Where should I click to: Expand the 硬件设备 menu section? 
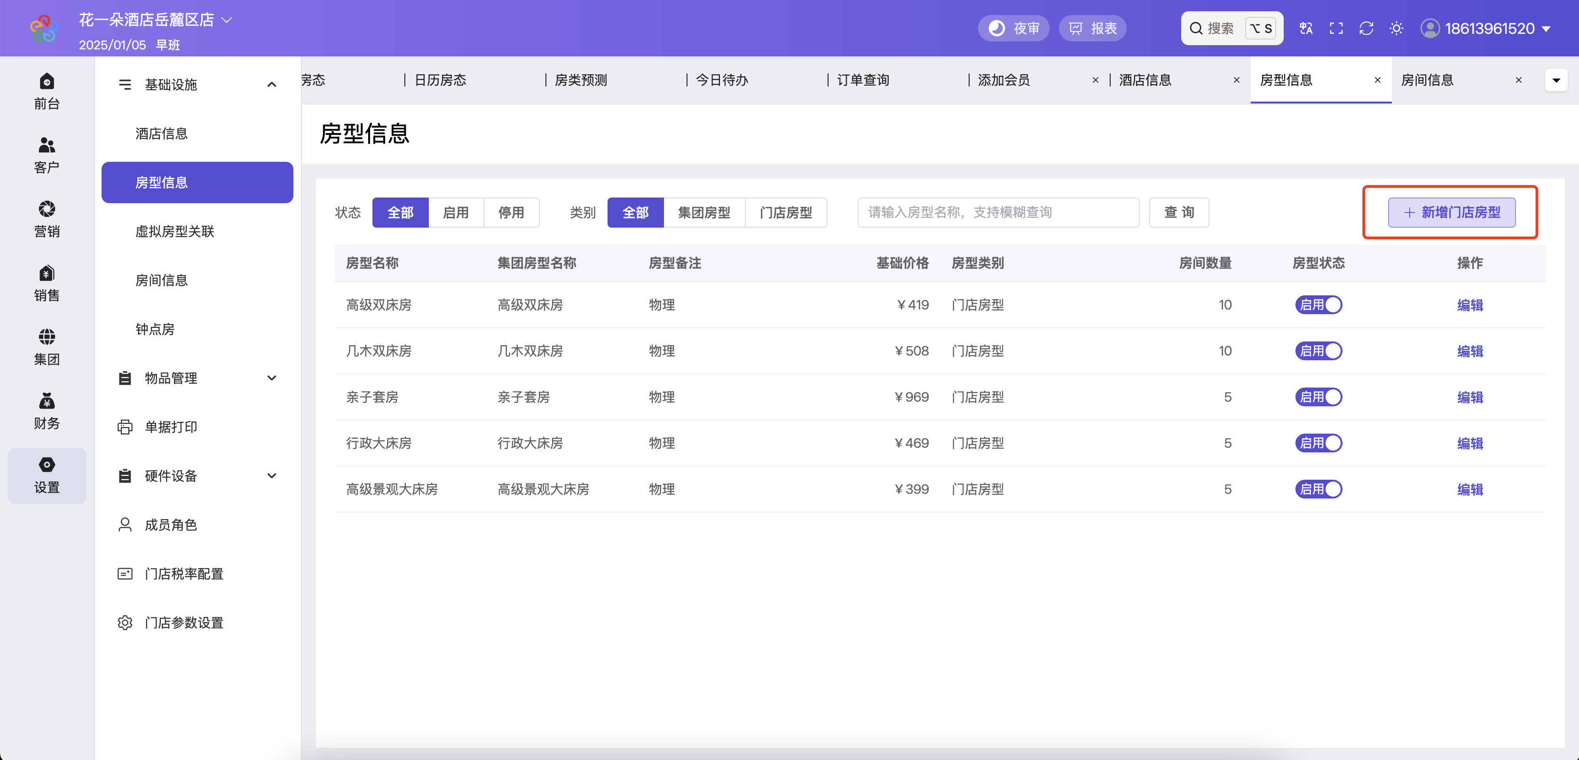tap(197, 475)
